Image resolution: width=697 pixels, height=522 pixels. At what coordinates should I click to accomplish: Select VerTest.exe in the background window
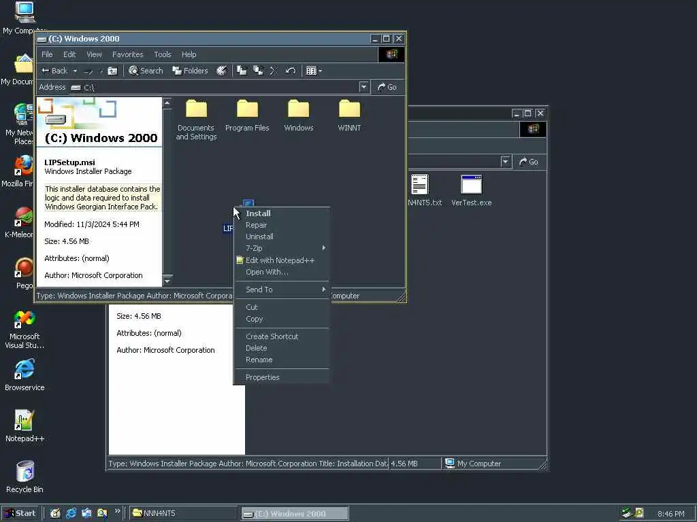point(471,190)
